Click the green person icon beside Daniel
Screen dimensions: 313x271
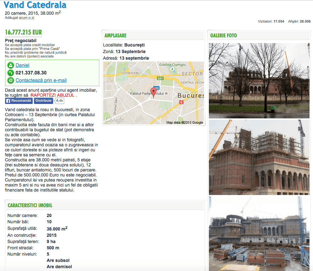(11, 65)
